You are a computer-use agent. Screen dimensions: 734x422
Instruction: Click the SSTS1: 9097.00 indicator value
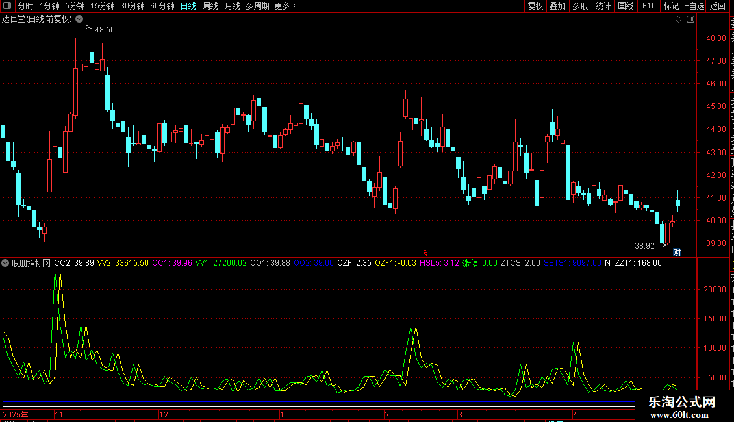572,263
